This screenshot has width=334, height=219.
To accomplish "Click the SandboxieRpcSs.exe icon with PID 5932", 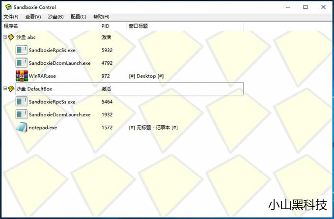I will pyautogui.click(x=22, y=50).
